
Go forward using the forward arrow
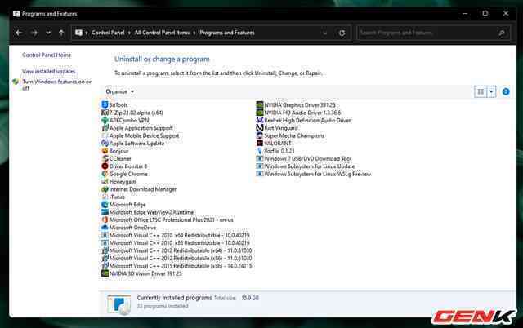click(34, 33)
